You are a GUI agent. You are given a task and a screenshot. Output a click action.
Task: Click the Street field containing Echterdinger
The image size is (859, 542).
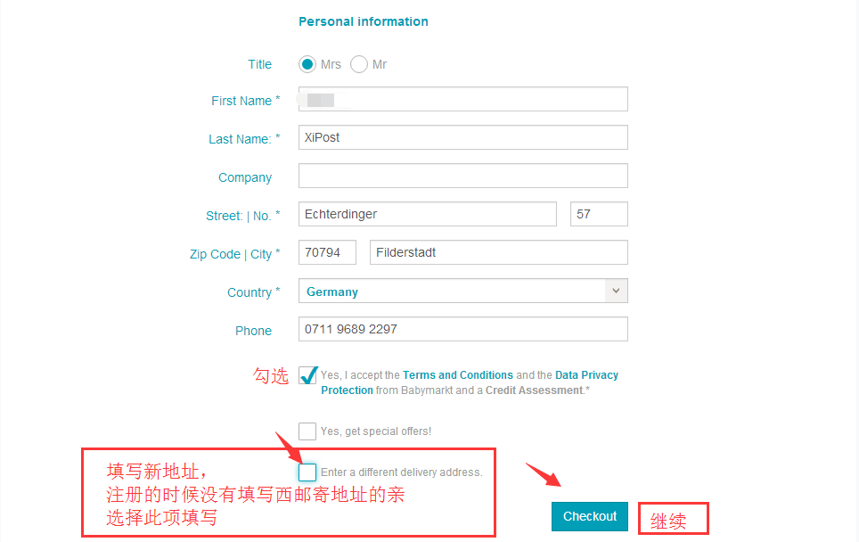pos(427,214)
